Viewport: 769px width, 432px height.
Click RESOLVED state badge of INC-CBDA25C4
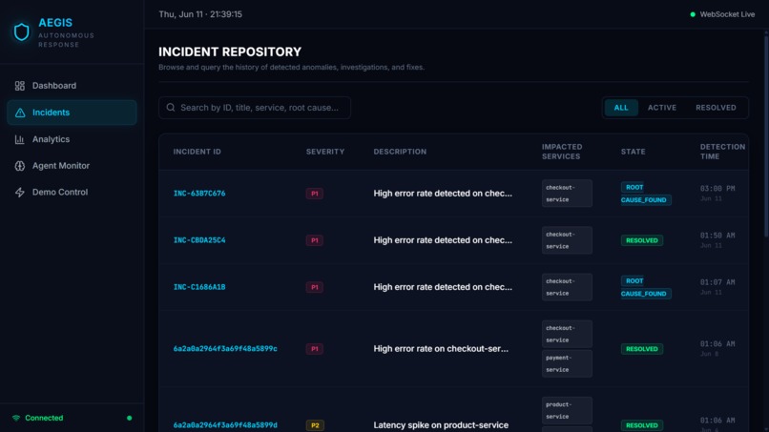tap(641, 240)
